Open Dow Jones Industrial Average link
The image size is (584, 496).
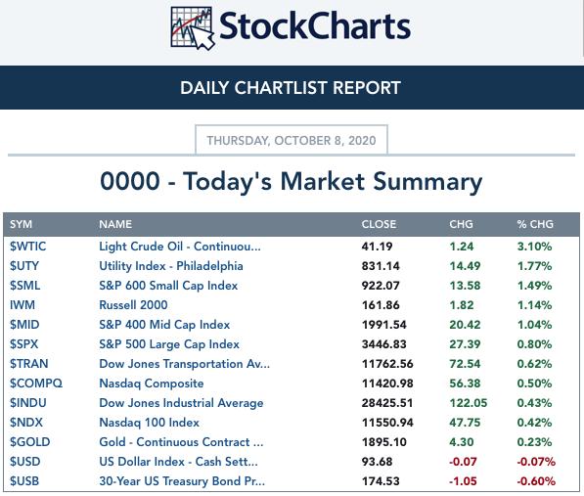click(181, 403)
